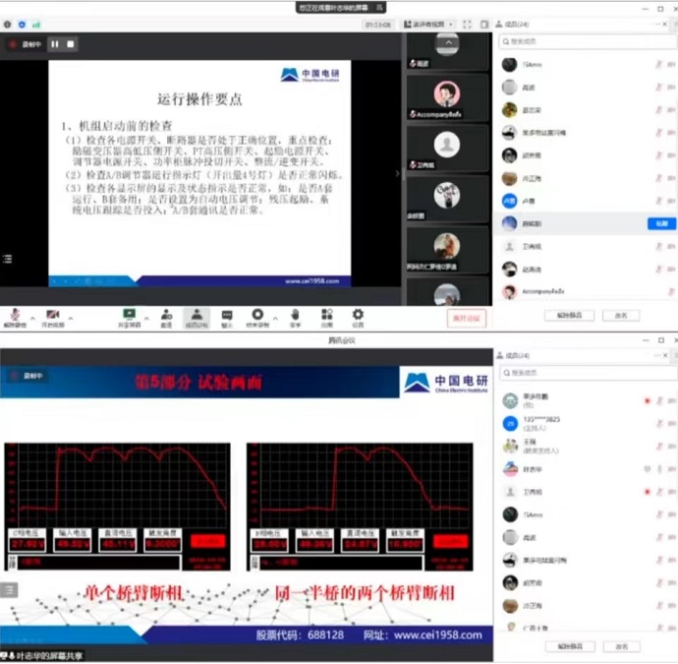Open the members management icon
This screenshot has width=678, height=664.
pyautogui.click(x=196, y=314)
